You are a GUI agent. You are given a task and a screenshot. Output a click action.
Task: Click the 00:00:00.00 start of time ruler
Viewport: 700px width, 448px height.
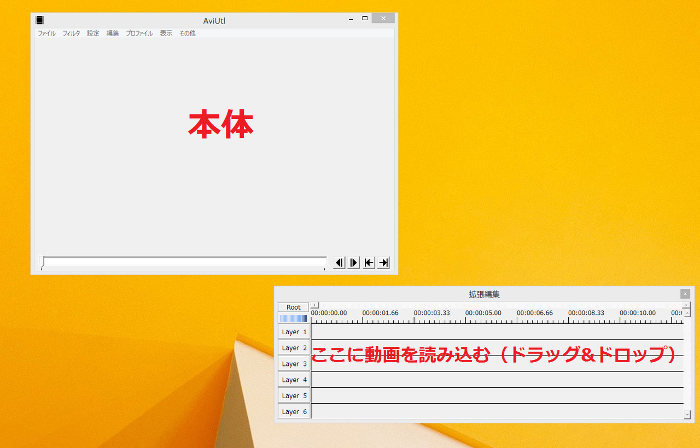tap(329, 313)
